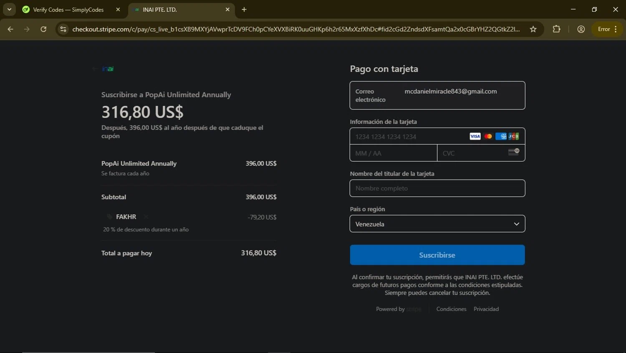626x353 pixels.
Task: Click the browser forward arrow
Action: pyautogui.click(x=27, y=29)
